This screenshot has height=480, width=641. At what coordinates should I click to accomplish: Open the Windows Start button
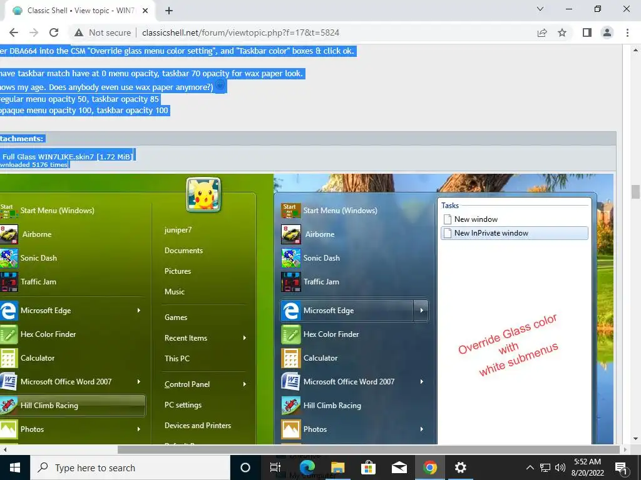[15, 467]
